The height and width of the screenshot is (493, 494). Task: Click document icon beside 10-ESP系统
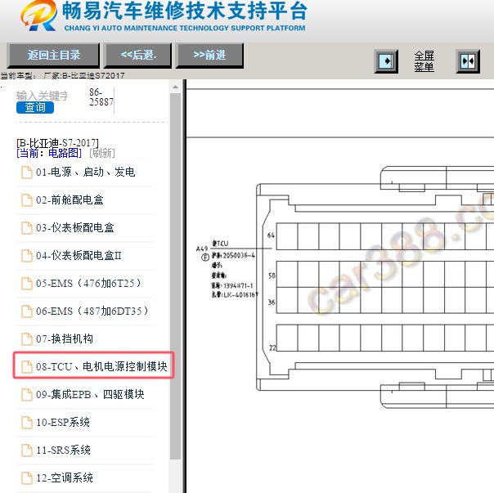coord(27,423)
